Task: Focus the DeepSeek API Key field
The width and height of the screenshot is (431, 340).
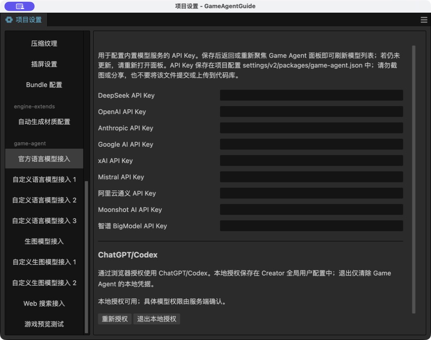Action: 311,95
